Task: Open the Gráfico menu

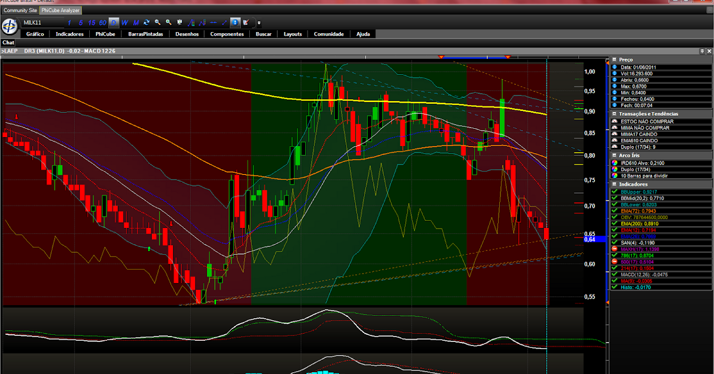Action: point(35,34)
